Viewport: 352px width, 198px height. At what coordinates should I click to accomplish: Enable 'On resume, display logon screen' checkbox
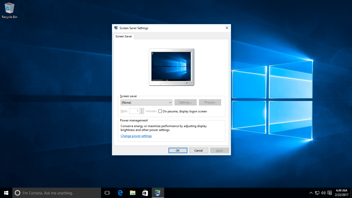coord(160,111)
